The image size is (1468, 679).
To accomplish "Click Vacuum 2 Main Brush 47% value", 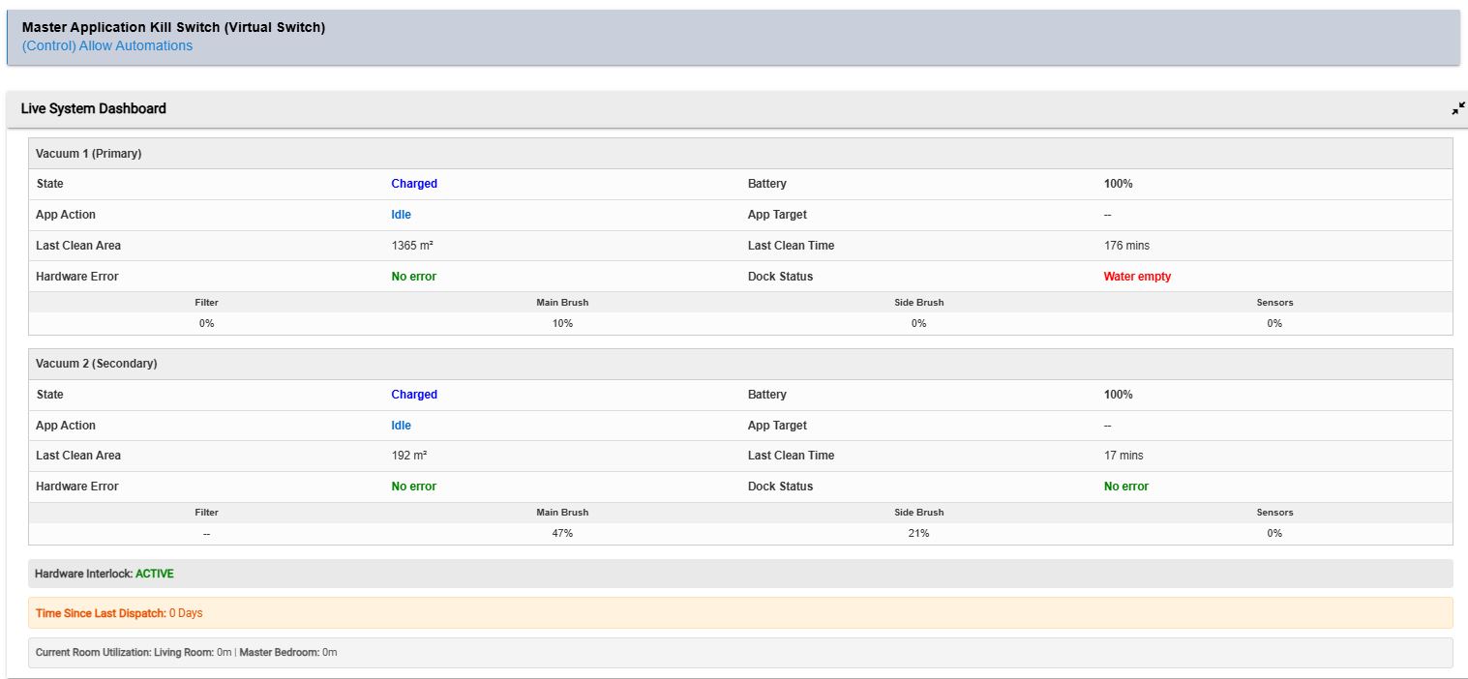I will [562, 533].
